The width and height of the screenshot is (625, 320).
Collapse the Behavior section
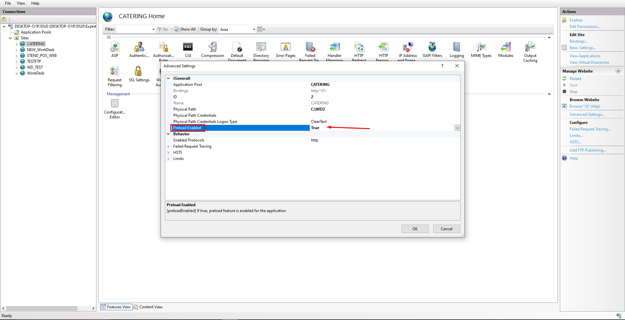coord(168,134)
